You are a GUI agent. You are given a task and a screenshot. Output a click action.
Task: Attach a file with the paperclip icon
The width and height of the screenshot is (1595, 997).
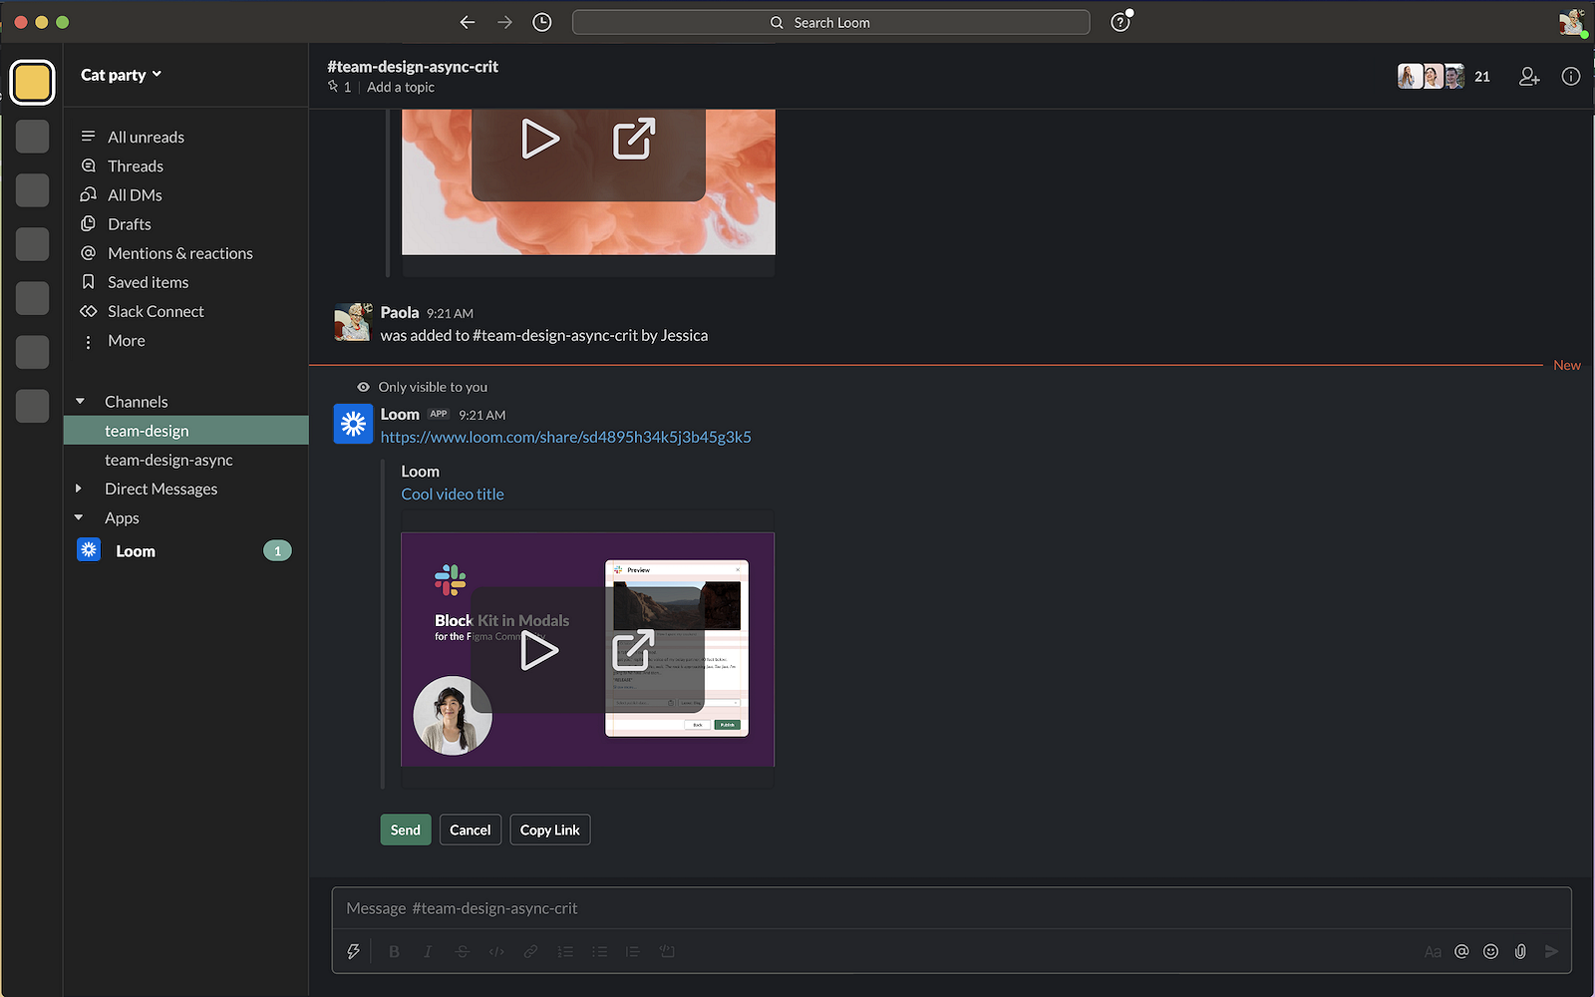[x=1520, y=951]
